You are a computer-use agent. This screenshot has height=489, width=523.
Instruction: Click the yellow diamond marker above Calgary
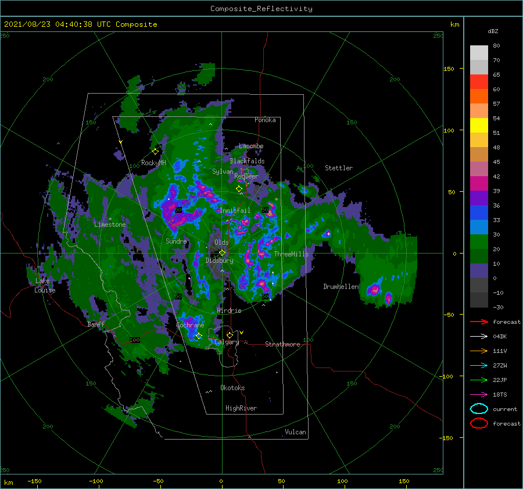(x=230, y=335)
